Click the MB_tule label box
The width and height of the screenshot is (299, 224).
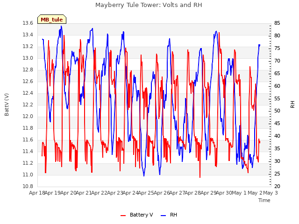click(52, 19)
